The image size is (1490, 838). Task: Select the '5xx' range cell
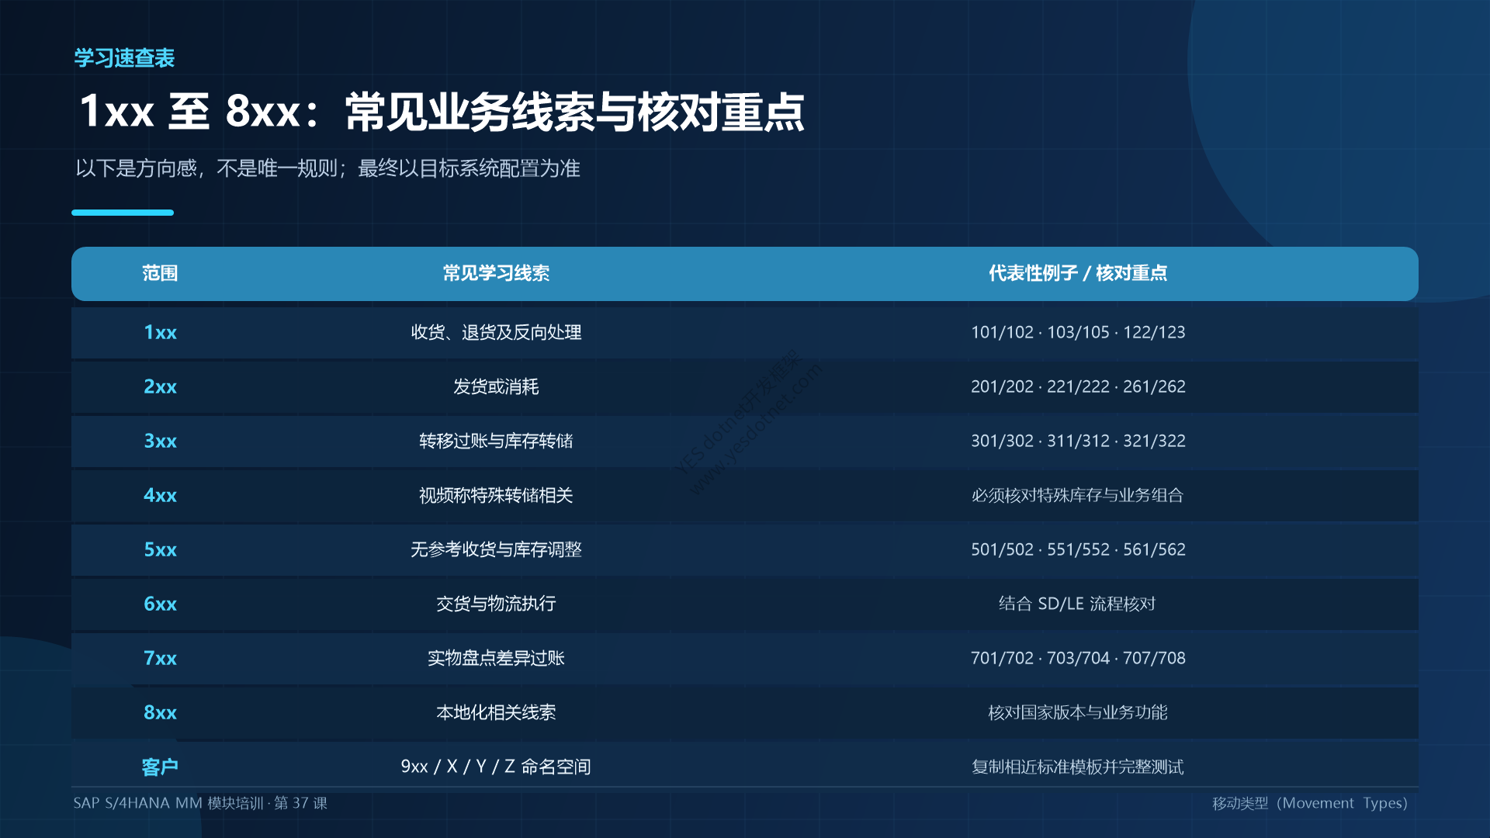click(x=160, y=549)
